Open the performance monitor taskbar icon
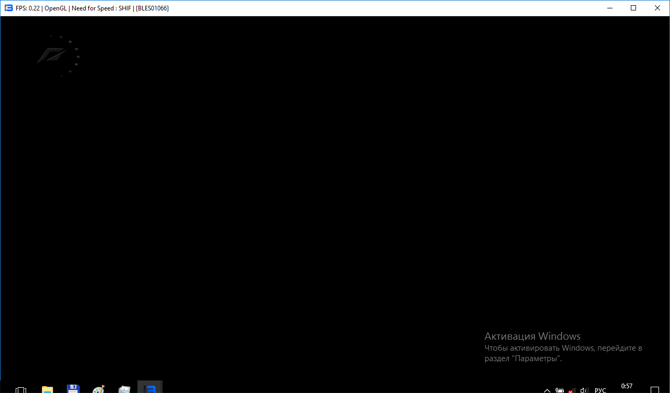The width and height of the screenshot is (670, 393). tap(124, 389)
